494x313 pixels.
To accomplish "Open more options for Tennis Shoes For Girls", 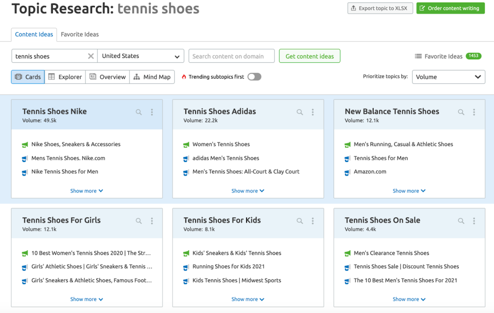I will 152,221.
